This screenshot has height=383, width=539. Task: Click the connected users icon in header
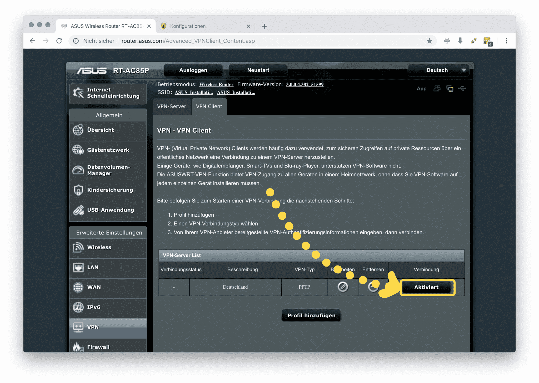click(x=437, y=88)
